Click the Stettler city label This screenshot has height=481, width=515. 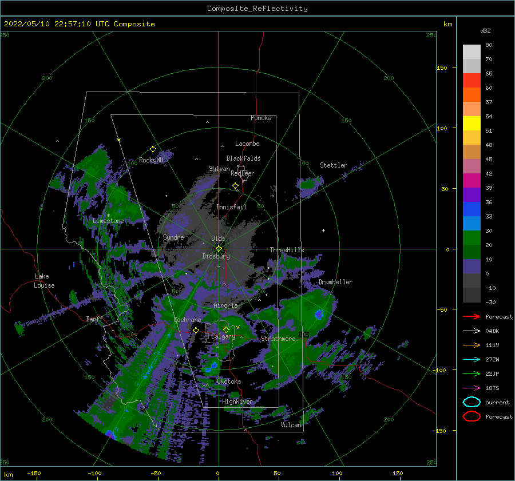334,165
